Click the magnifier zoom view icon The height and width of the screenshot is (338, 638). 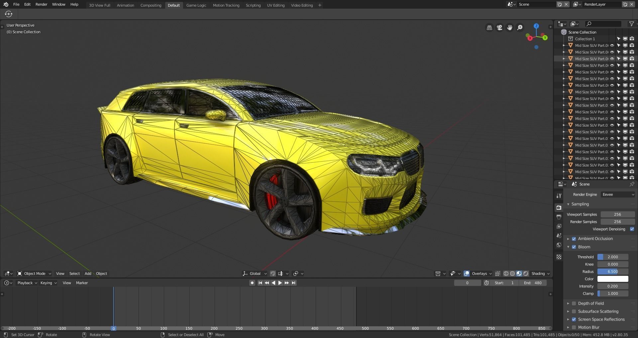[x=520, y=28]
